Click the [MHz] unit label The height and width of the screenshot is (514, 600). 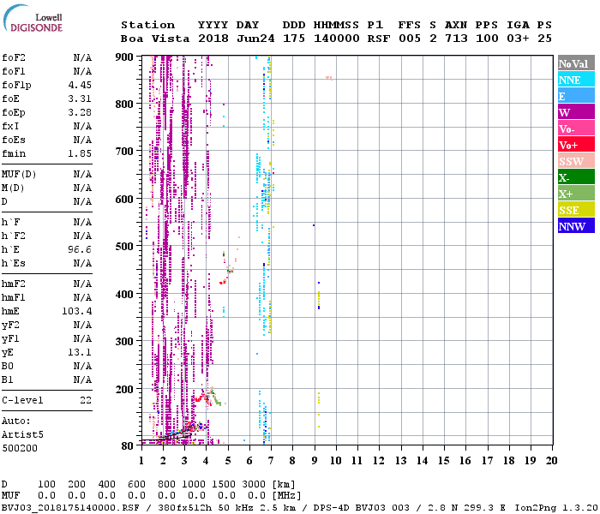(286, 495)
